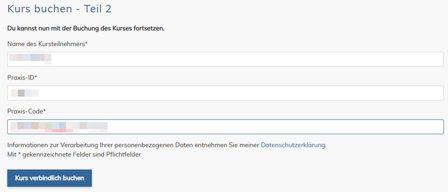The height and width of the screenshot is (192, 448).
Task: Select the Praxis-ID input field
Action: 225,93
